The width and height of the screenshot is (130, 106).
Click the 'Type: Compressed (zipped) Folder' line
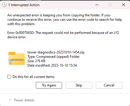tap(53, 57)
